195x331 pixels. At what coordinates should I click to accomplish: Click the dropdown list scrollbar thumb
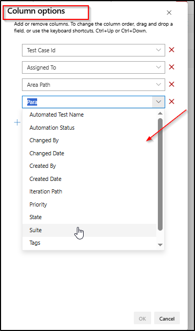(160, 174)
